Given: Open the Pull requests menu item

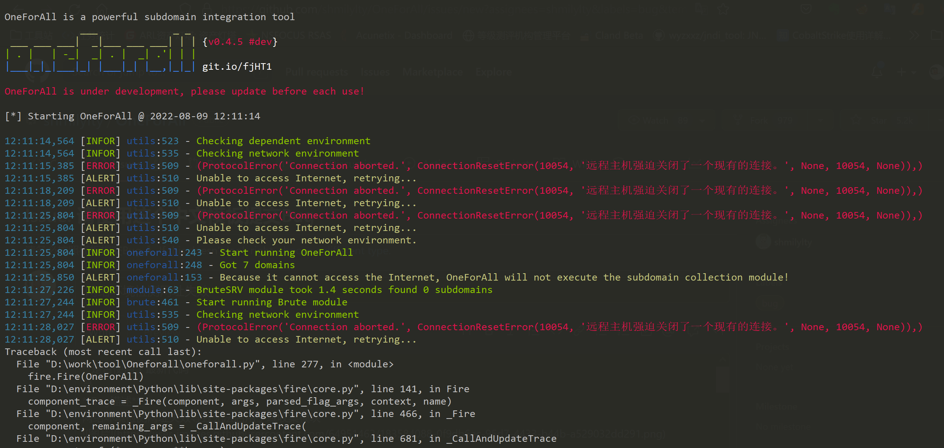Looking at the screenshot, I should tap(316, 72).
